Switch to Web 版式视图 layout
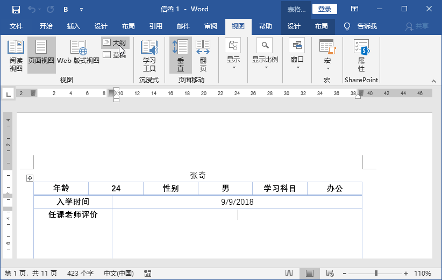Screen dimensions: 442x280 [78, 55]
